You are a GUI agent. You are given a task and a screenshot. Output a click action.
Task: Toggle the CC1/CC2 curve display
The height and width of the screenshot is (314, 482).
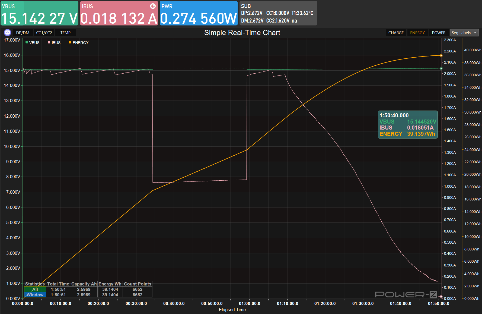44,33
